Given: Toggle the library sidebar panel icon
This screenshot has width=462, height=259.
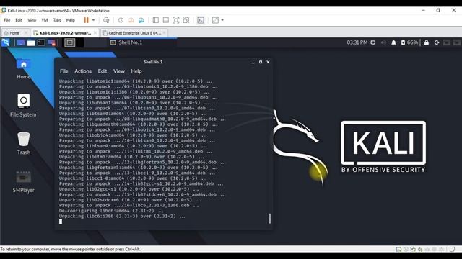Looking at the screenshot, I should 156,20.
